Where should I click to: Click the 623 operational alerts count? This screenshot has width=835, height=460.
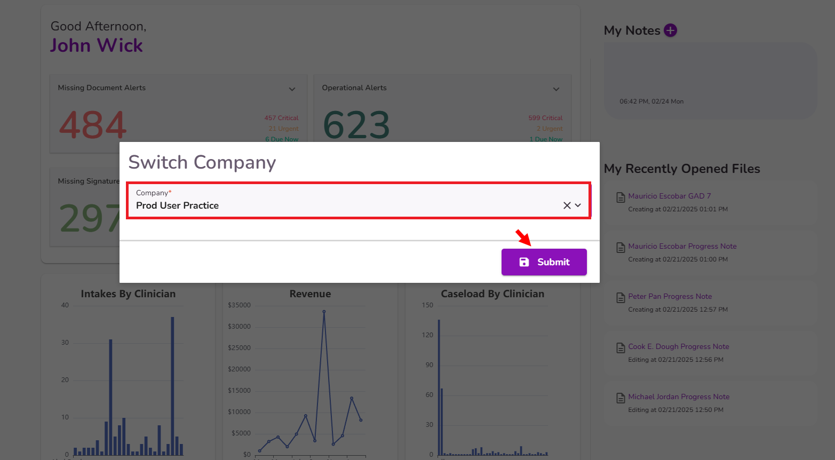click(x=356, y=125)
